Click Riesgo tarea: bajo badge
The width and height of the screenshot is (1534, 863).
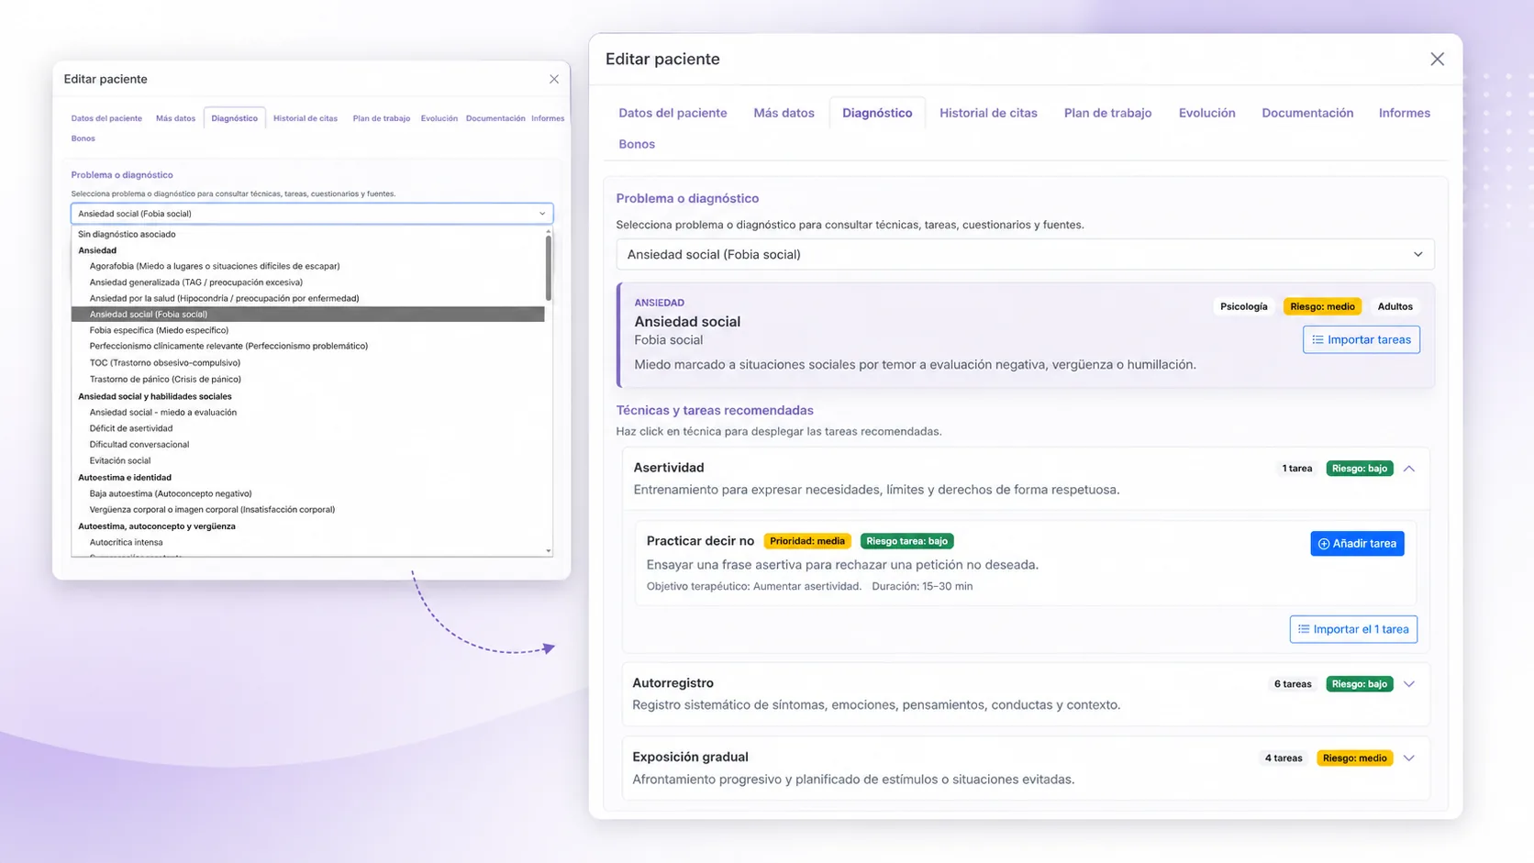(x=907, y=541)
